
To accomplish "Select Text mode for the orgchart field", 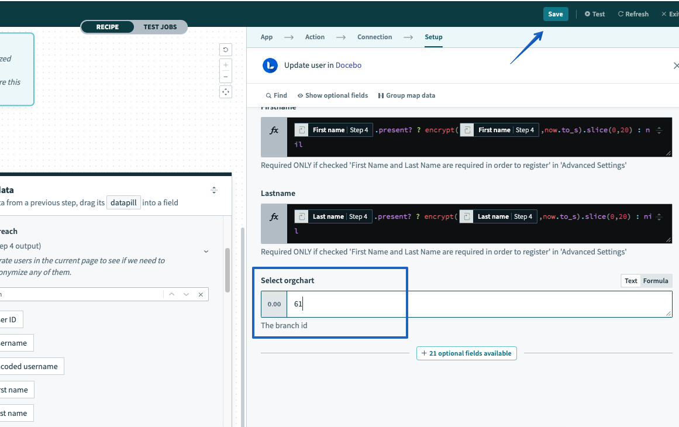I will coord(630,280).
